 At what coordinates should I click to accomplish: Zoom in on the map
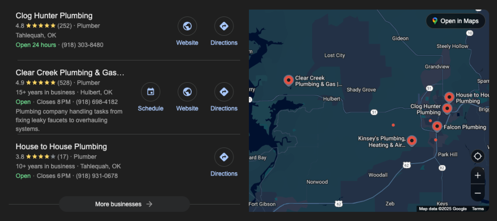pyautogui.click(x=478, y=176)
